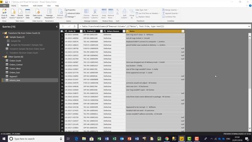The width and height of the screenshot is (252, 142).
Task: Open the Product ID column filter dropdown
Action: [x=101, y=31]
